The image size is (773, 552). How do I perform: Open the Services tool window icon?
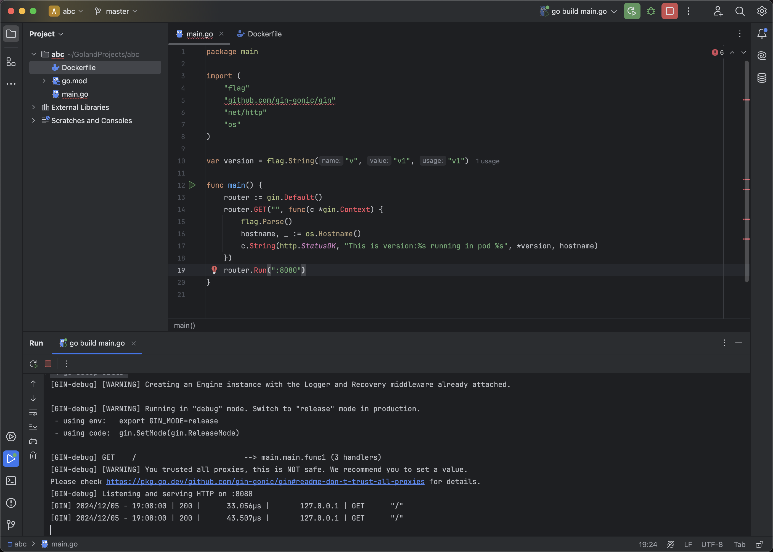[11, 437]
